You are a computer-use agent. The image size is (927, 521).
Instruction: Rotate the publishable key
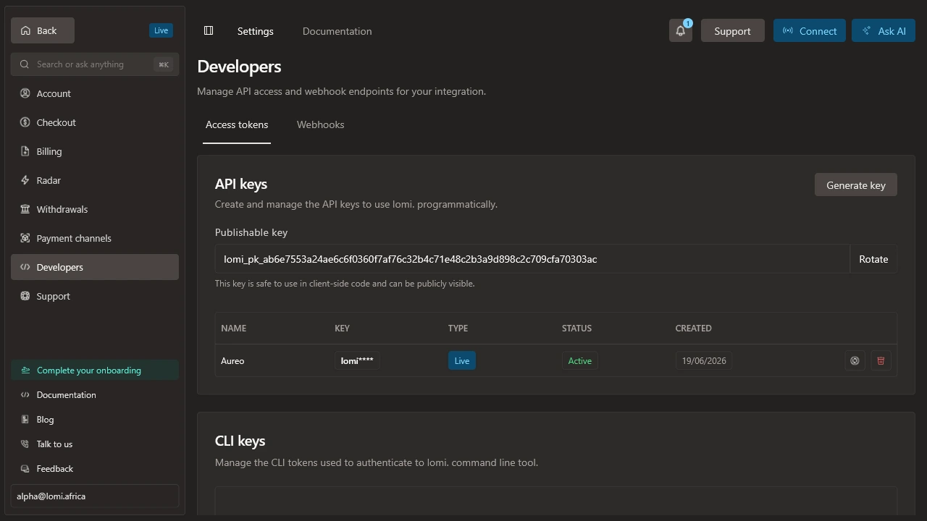(873, 259)
